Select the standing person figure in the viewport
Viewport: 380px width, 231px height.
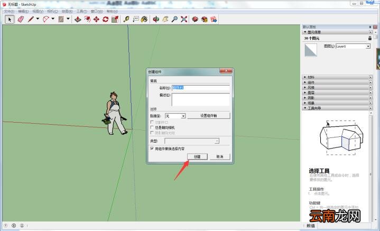click(x=114, y=113)
